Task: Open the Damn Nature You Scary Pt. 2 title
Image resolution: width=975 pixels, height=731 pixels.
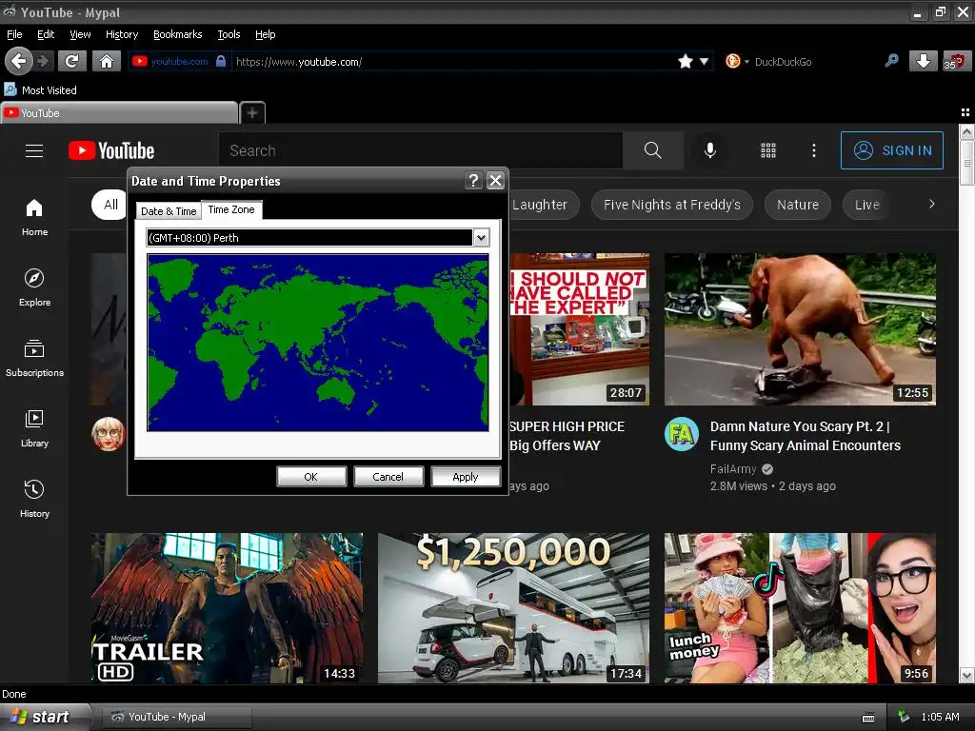Action: (x=806, y=436)
